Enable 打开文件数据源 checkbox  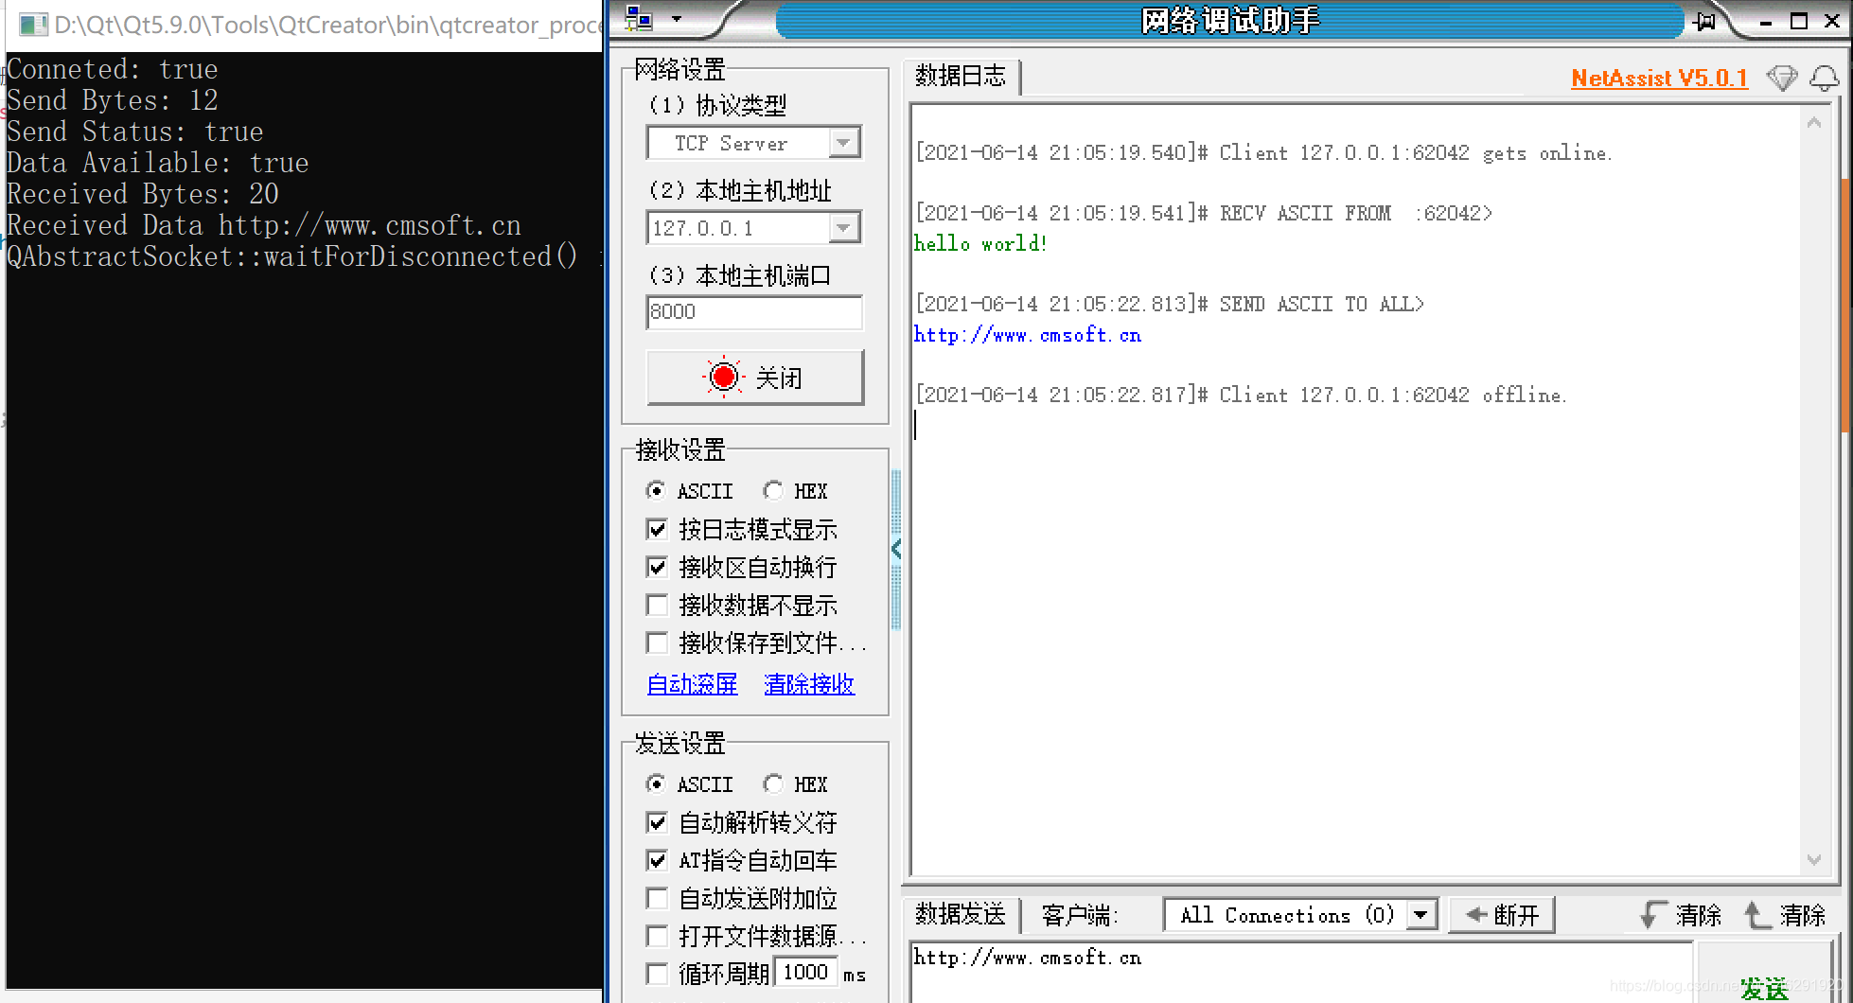(x=657, y=937)
